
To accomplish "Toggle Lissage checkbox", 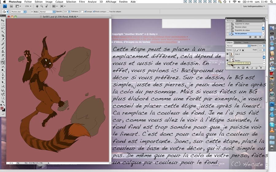I will point(85,12).
